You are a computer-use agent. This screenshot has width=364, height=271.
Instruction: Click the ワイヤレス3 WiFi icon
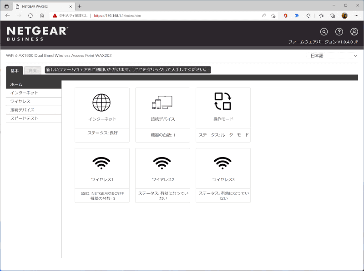coord(222,163)
